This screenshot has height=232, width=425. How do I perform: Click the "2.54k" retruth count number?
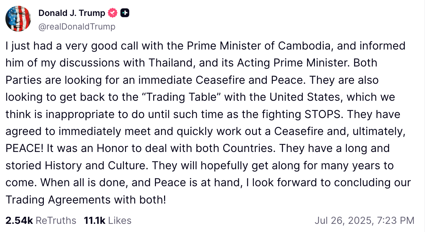[x=19, y=220]
